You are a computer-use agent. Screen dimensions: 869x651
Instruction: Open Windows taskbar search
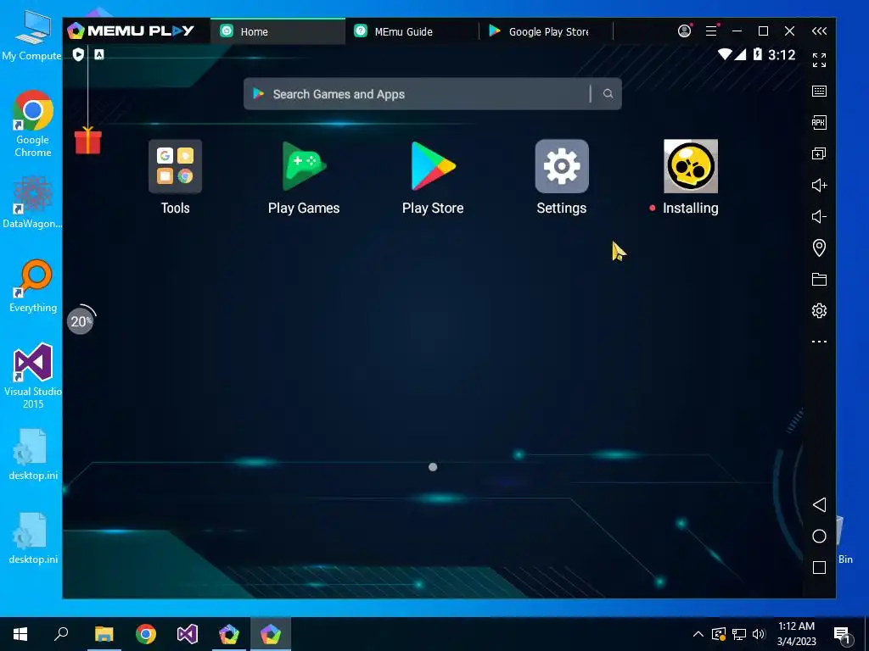(x=61, y=634)
